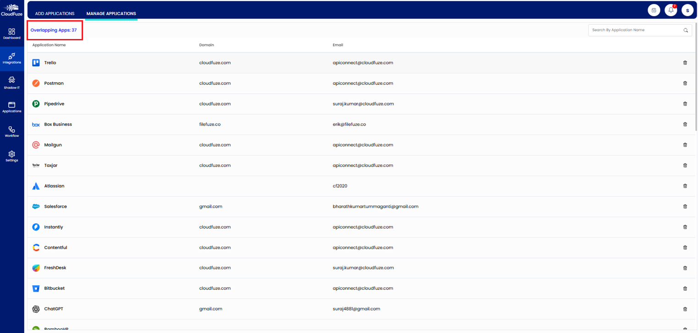Open the Dashboard from the sidebar

point(12,34)
